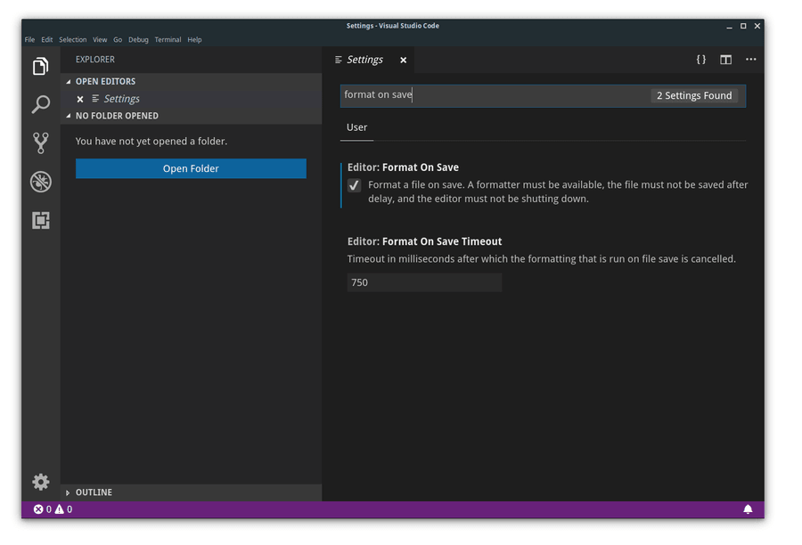The image size is (802, 545).
Task: Open the More Actions ellipsis menu
Action: (x=749, y=60)
